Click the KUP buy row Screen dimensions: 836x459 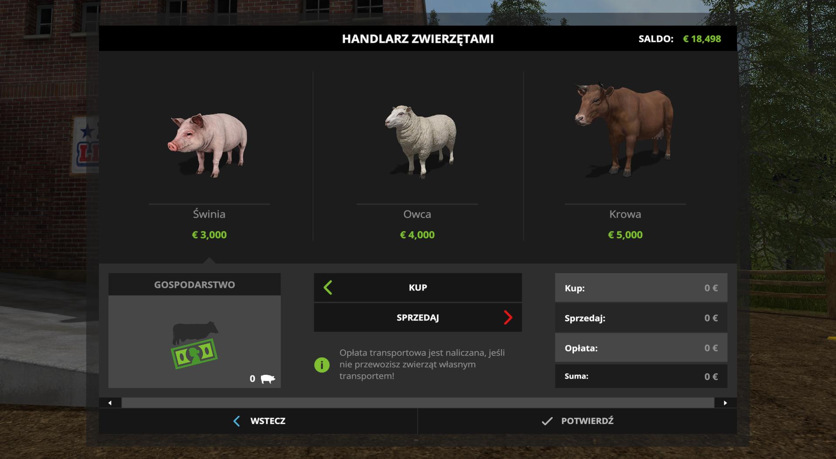(418, 288)
